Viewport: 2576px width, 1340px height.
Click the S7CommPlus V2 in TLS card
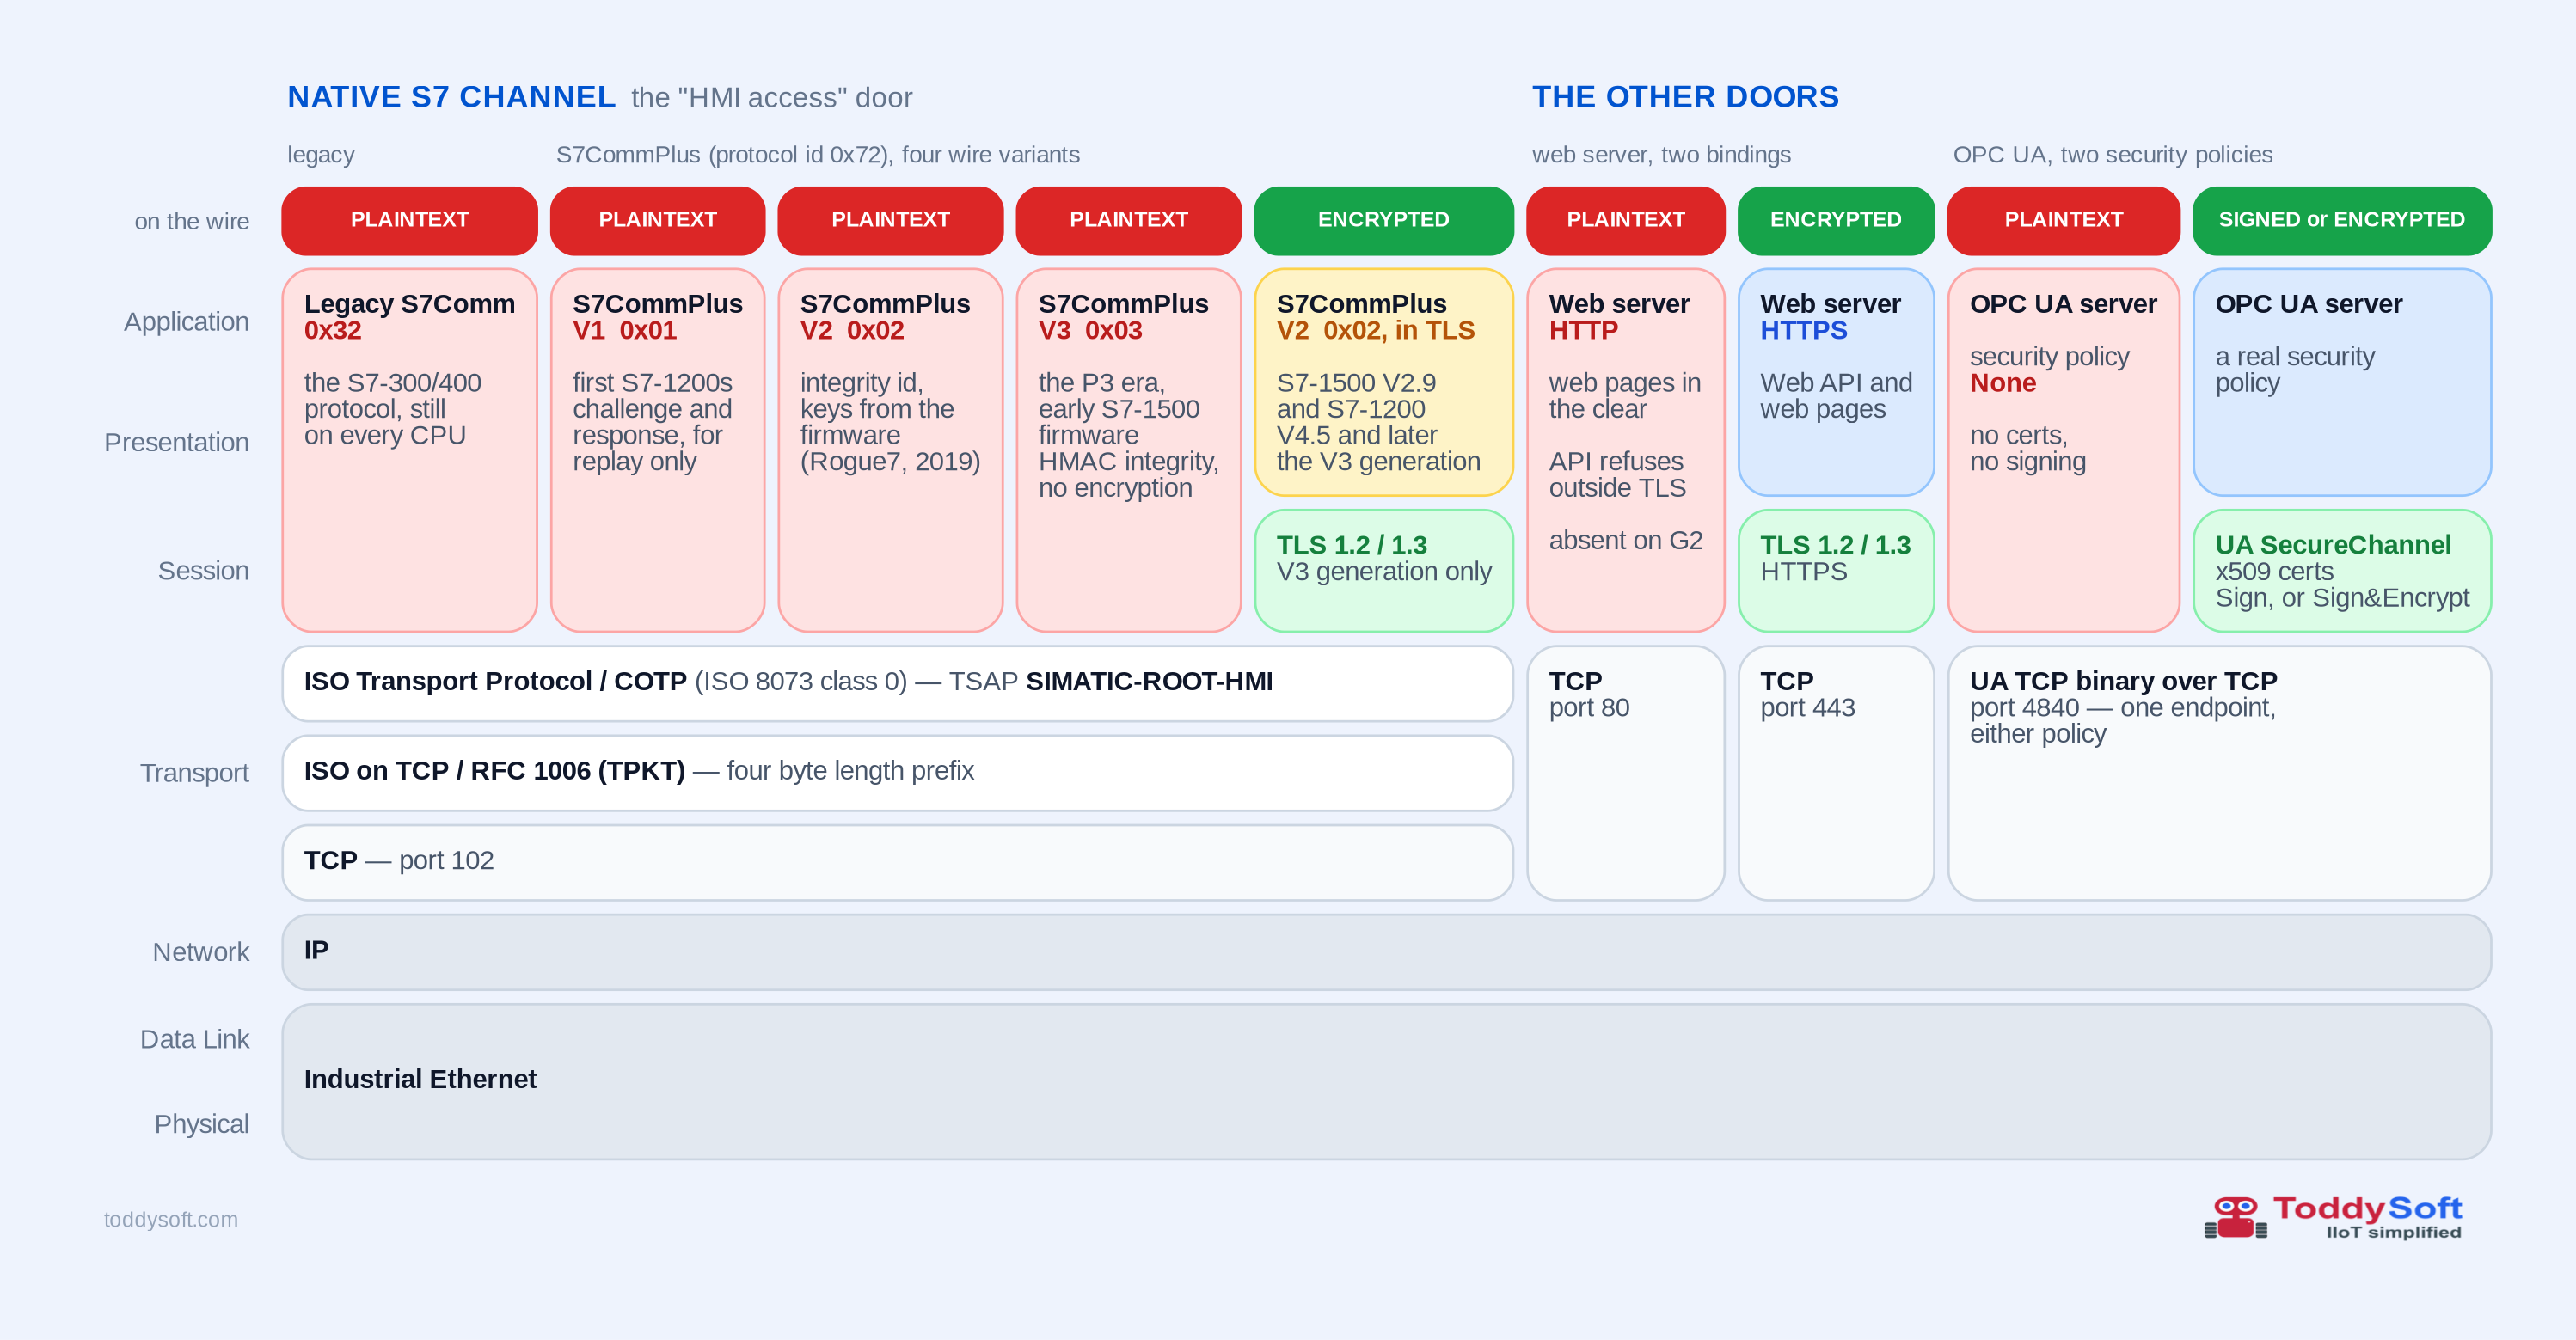[1384, 382]
